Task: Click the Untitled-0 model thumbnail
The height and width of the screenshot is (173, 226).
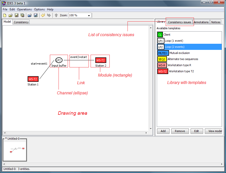Action: (15, 150)
